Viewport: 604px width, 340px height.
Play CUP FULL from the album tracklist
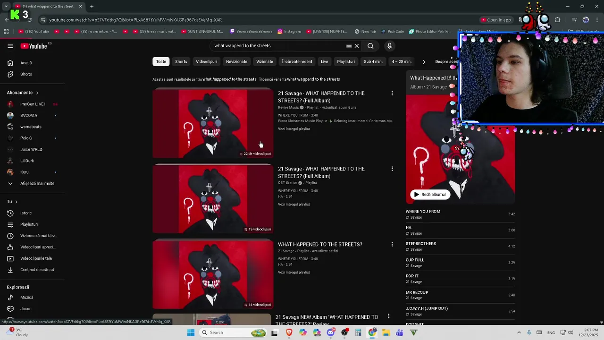tap(460, 263)
